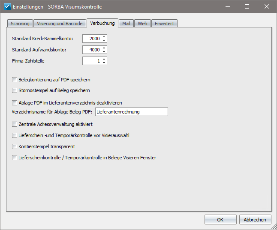Screen dimensions: 277x230
Task: Enable Zentrale Adressverwaltung aktiviert
Action: coord(15,124)
